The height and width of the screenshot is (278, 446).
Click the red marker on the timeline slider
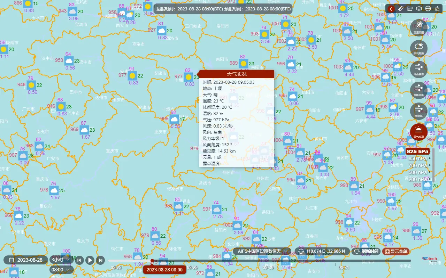[153, 261]
